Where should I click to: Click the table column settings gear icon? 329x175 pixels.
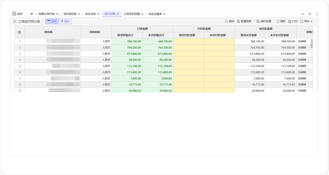[20, 32]
